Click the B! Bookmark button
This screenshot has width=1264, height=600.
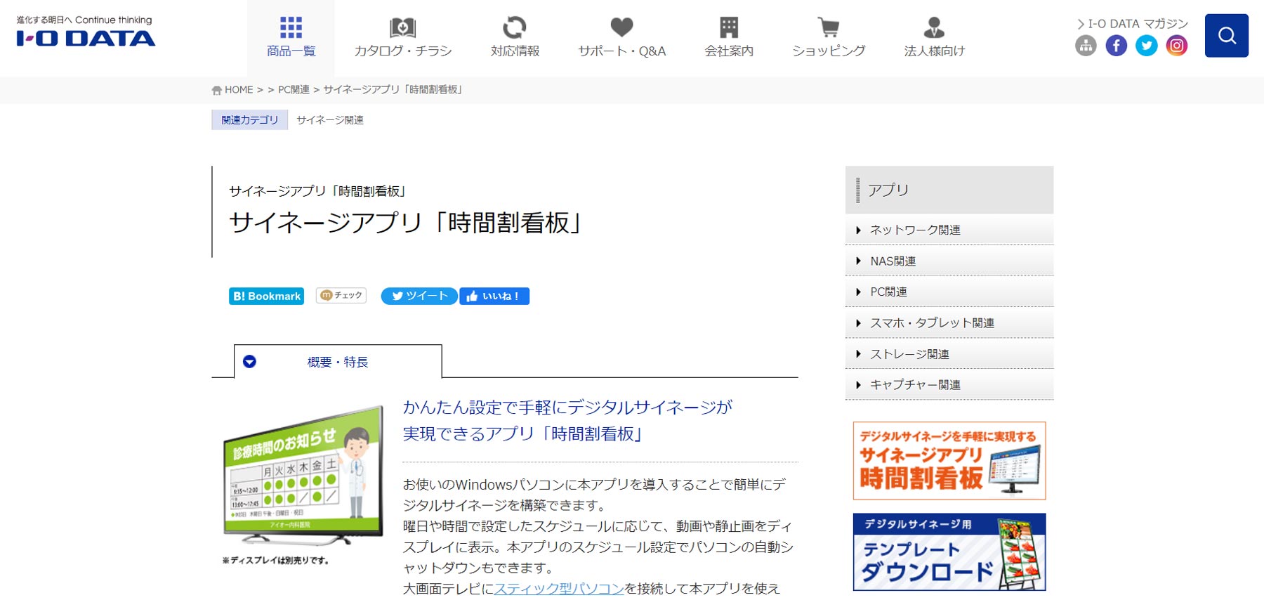[x=266, y=296]
